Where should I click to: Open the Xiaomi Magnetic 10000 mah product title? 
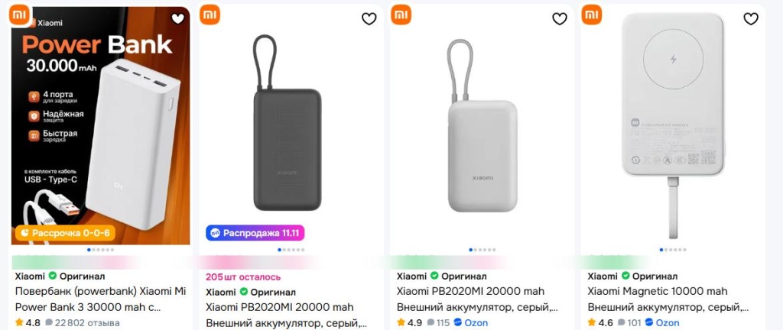tap(658, 291)
